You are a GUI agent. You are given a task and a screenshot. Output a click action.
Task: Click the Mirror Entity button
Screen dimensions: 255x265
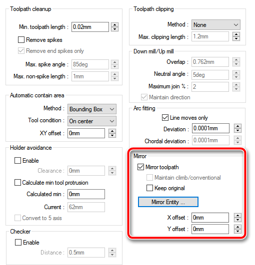click(168, 202)
